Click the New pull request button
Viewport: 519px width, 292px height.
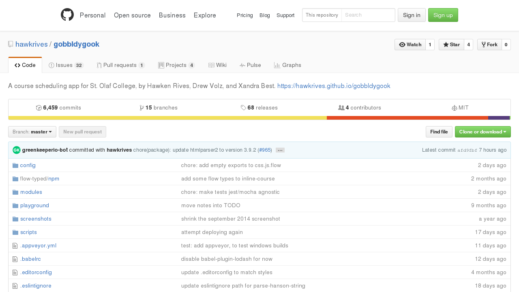pyautogui.click(x=82, y=132)
